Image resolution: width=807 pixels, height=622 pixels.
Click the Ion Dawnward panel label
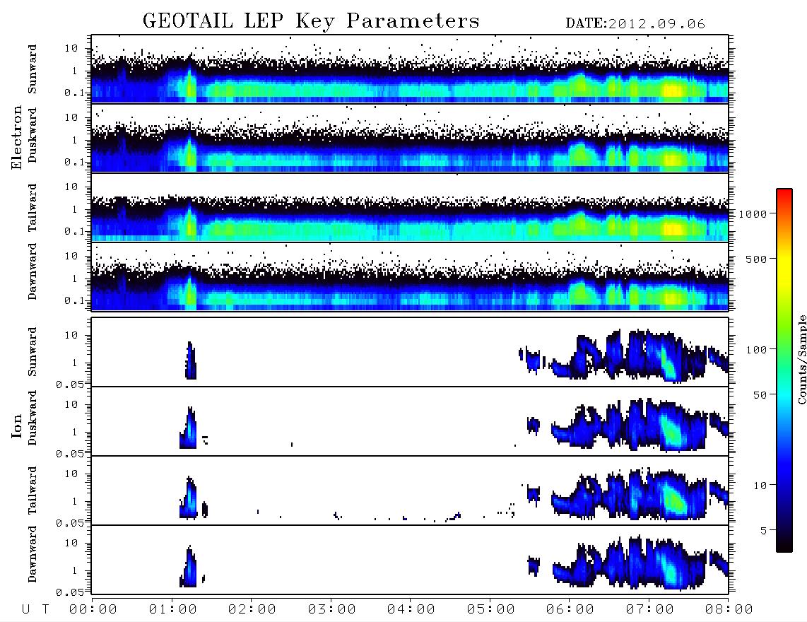coord(32,554)
